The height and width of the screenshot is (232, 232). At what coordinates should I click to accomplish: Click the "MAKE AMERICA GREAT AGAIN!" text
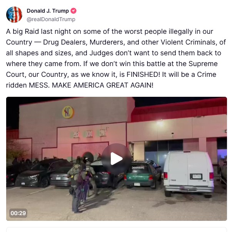coord(103,85)
